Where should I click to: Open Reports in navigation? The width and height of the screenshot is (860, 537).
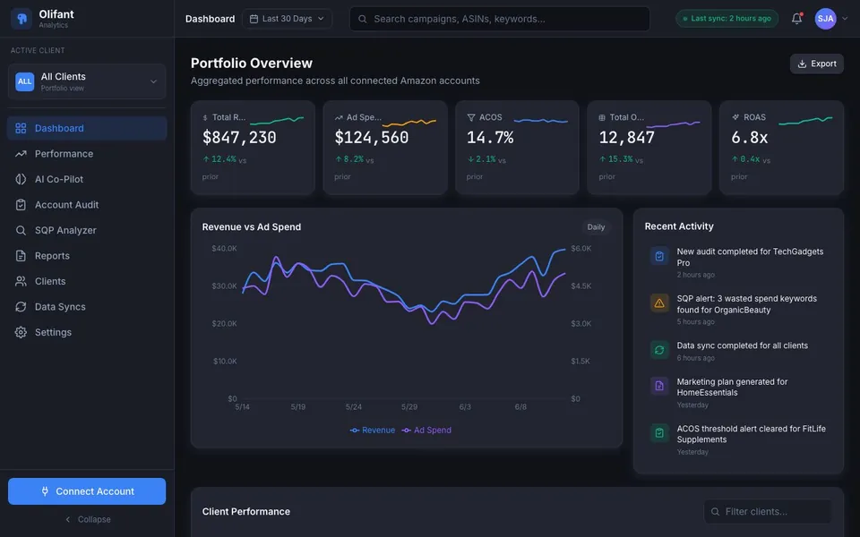87,256
